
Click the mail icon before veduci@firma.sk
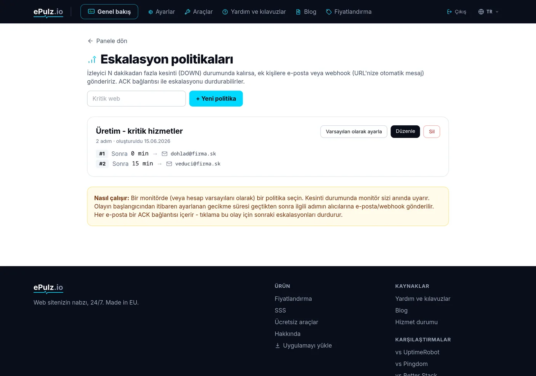coord(169,164)
